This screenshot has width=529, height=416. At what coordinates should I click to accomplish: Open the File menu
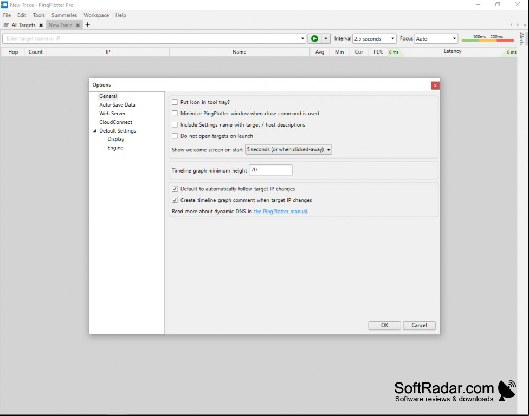[7, 15]
